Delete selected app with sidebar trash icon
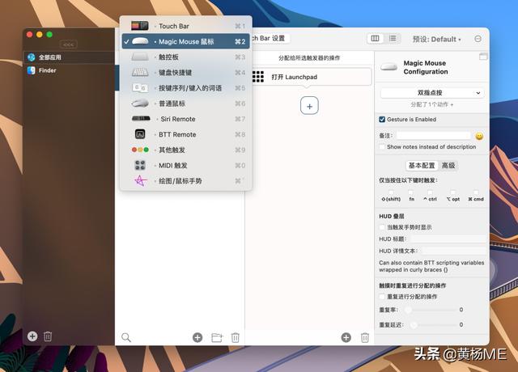Screen dimensions: 518x372 48,336
